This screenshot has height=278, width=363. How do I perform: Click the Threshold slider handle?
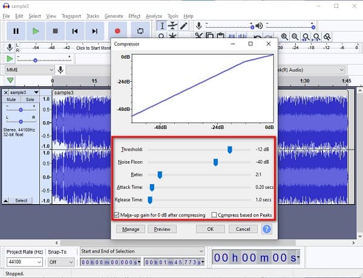(x=230, y=150)
